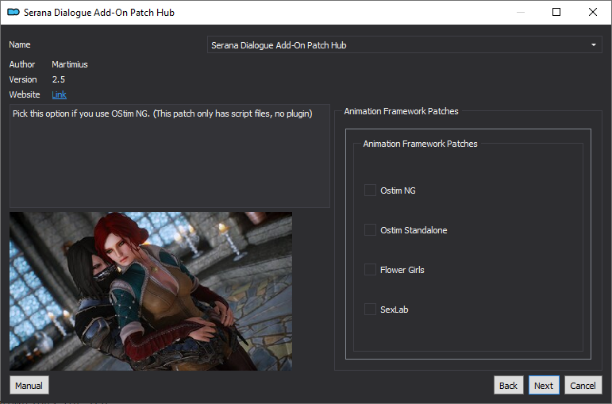Proceed with the Next button
612x404 pixels.
tap(544, 386)
